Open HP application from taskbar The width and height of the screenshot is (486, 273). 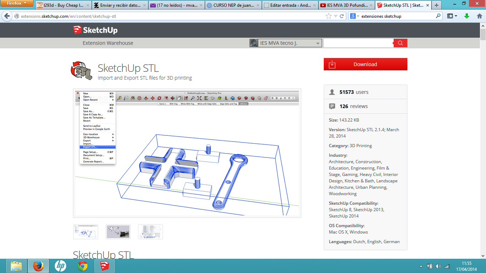tap(60, 266)
